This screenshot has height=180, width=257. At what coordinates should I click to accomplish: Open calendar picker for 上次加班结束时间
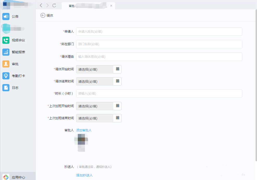117,118
